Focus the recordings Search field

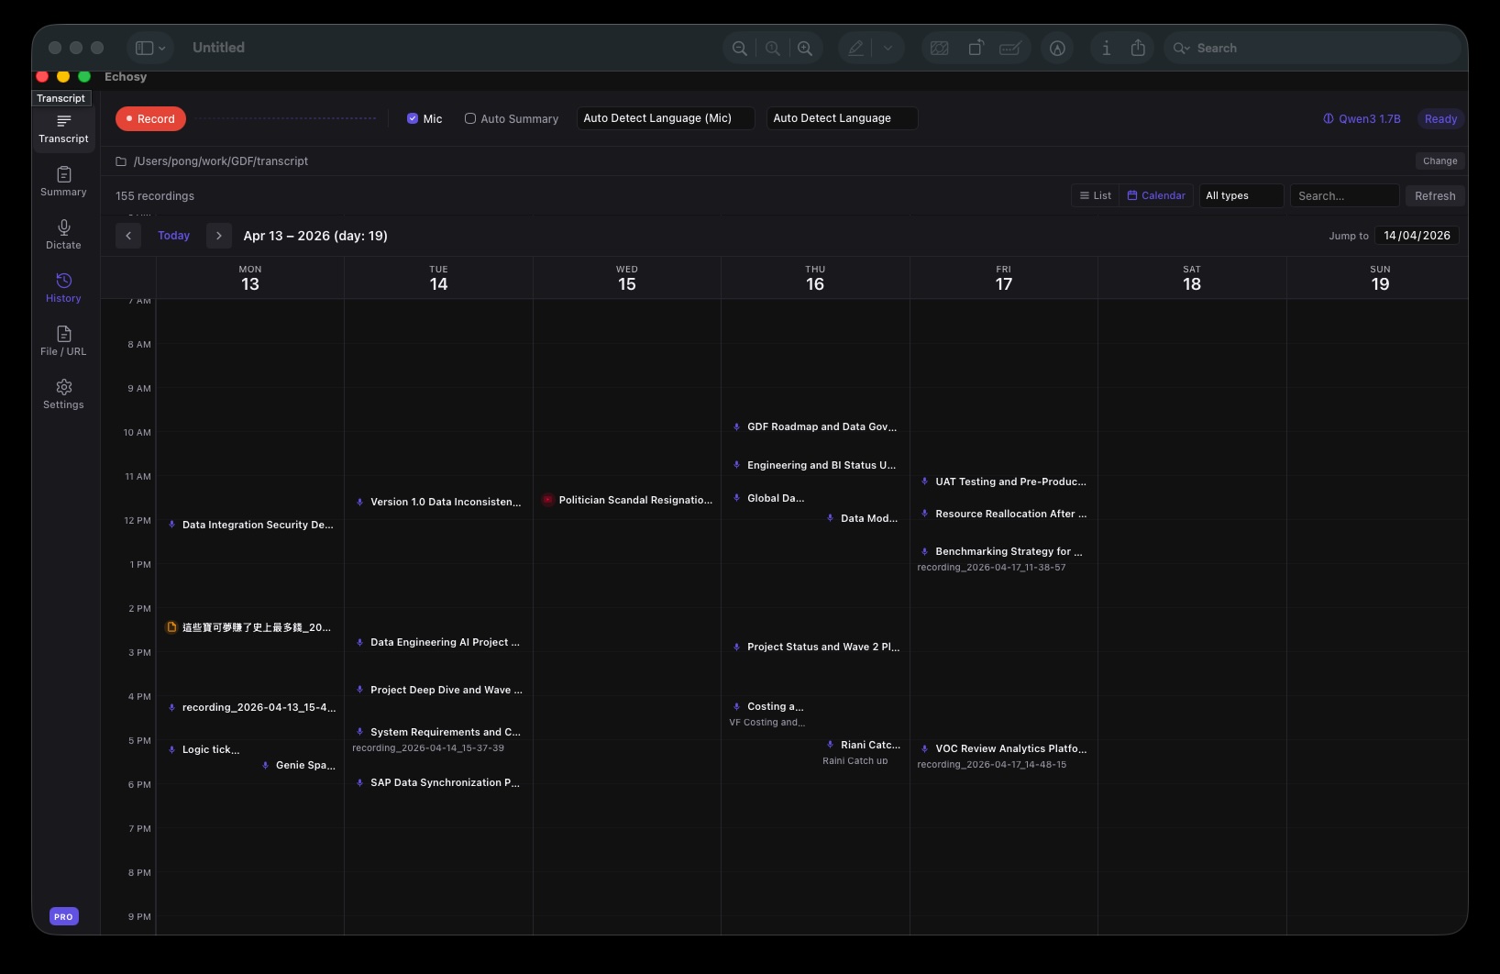coord(1344,195)
